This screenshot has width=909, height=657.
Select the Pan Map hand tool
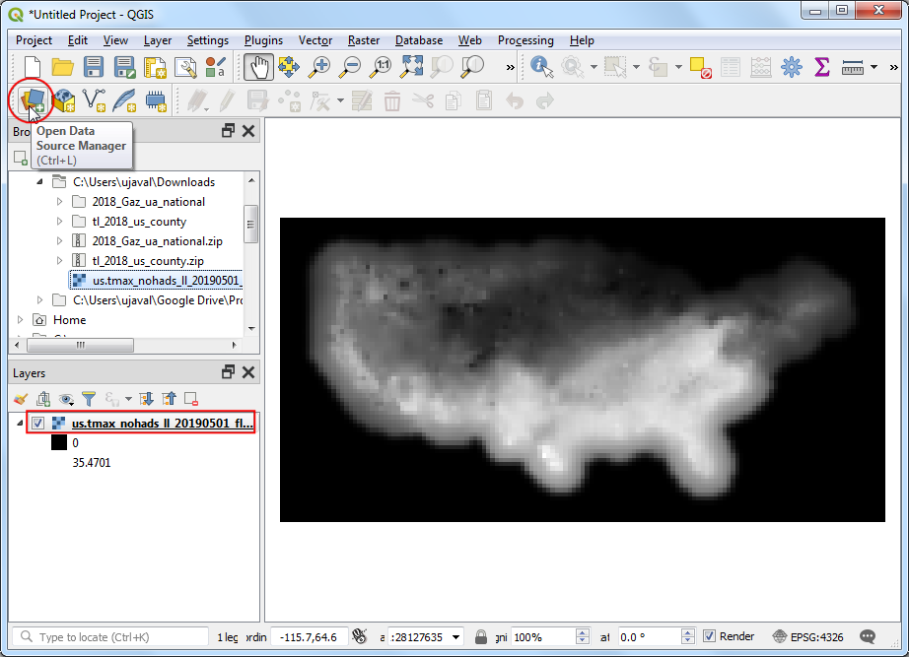[x=258, y=67]
